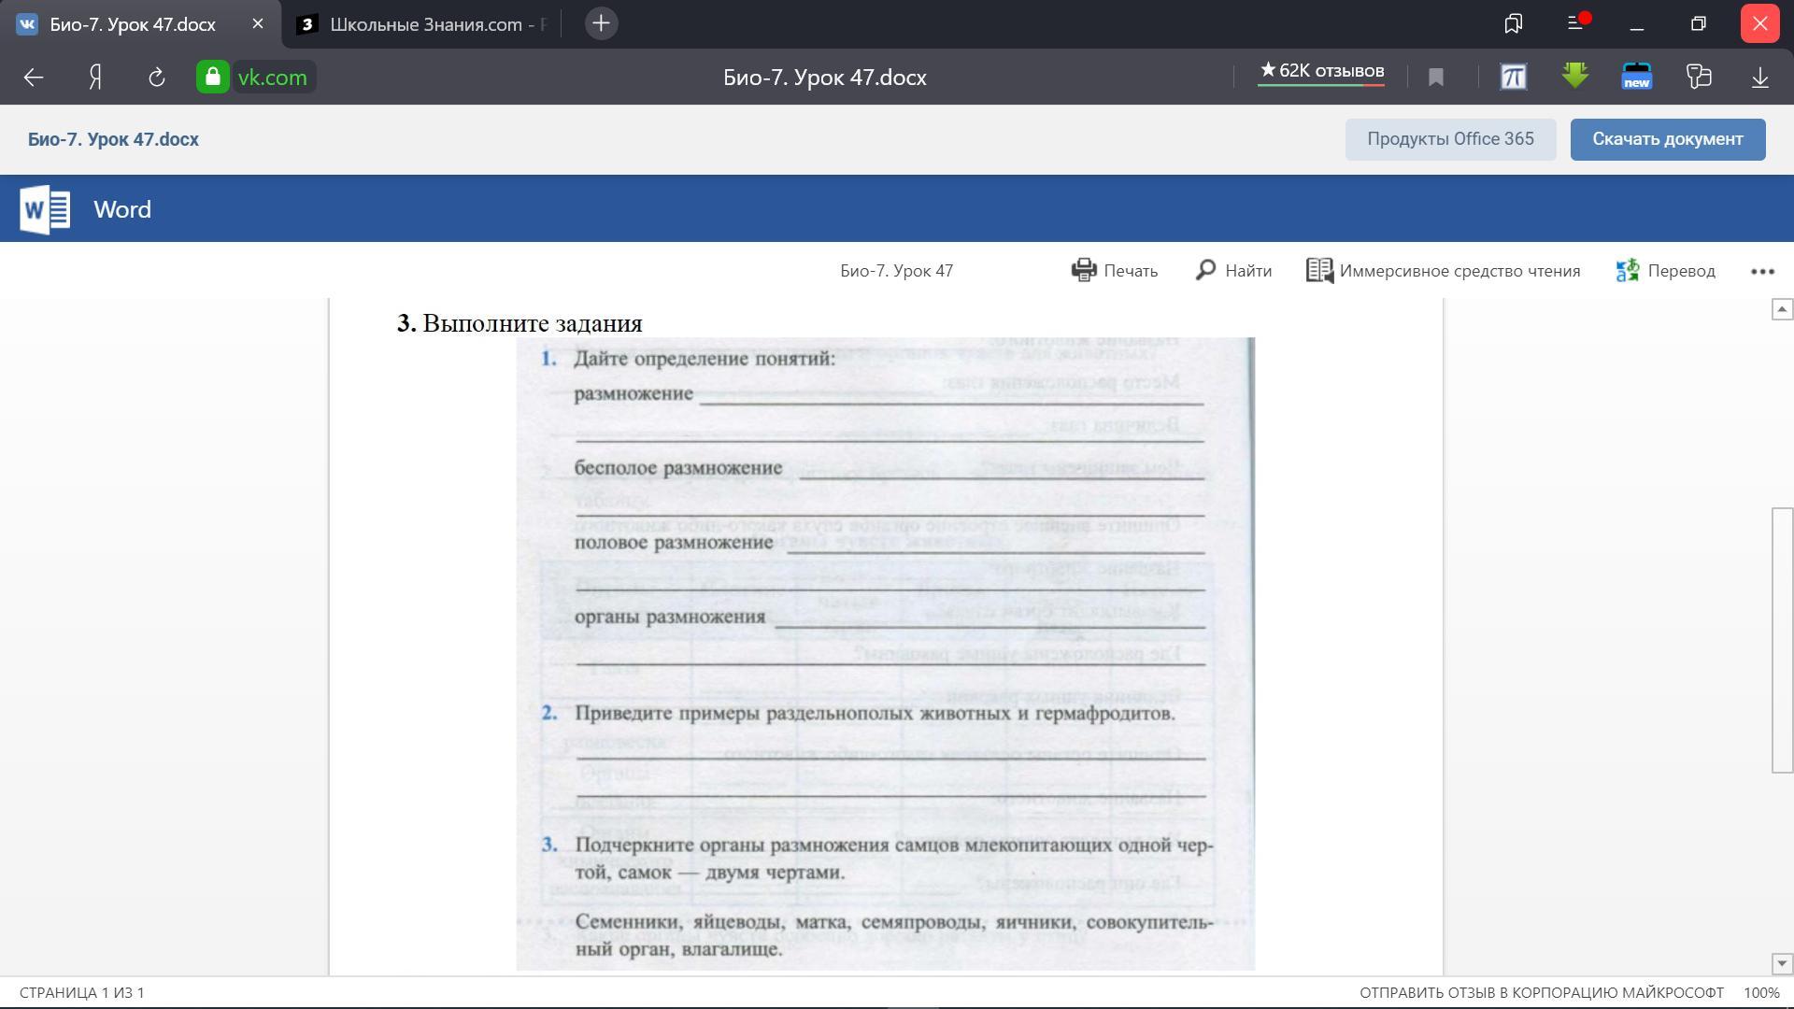
Task: Open a new browser tab
Action: tap(602, 24)
